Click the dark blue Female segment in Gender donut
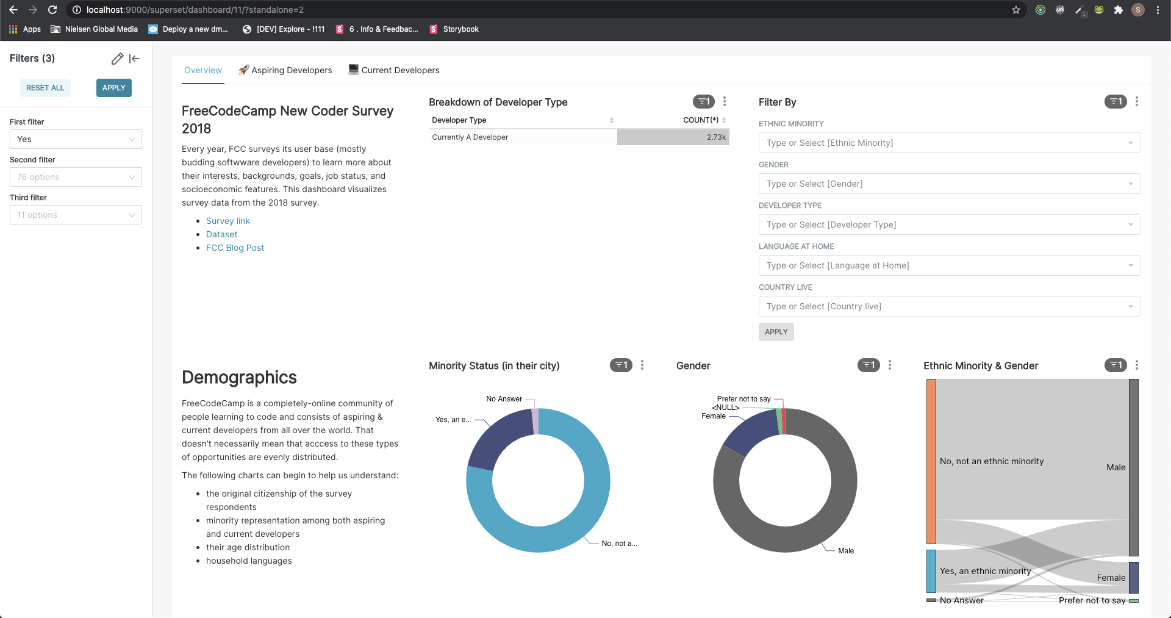Viewport: 1171px width, 618px height. tap(751, 432)
